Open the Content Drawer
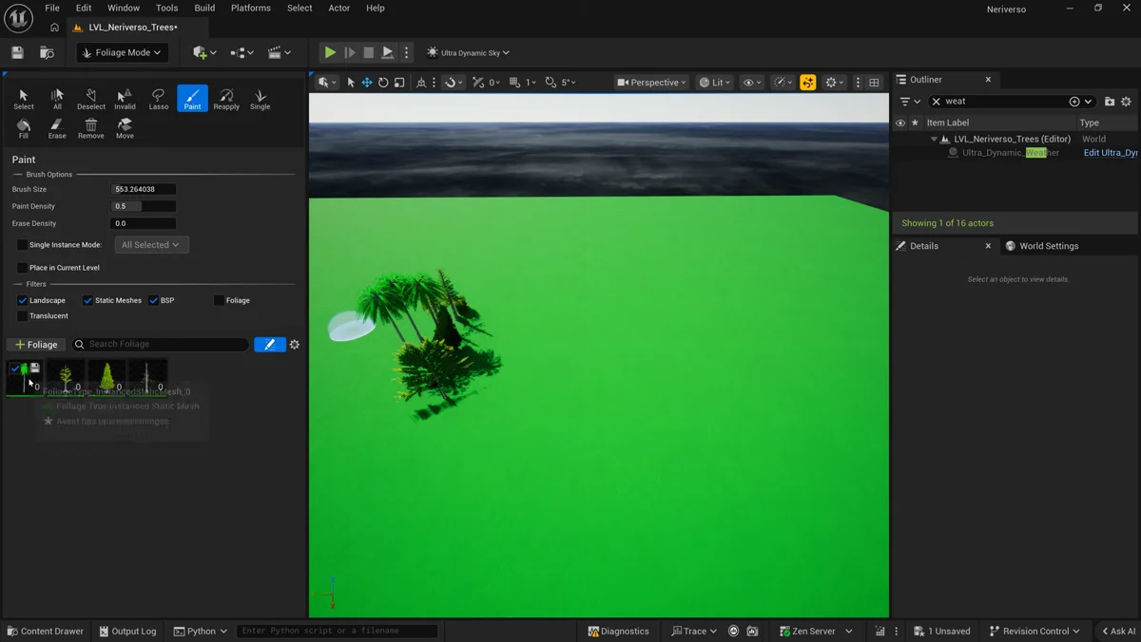 [x=46, y=631]
